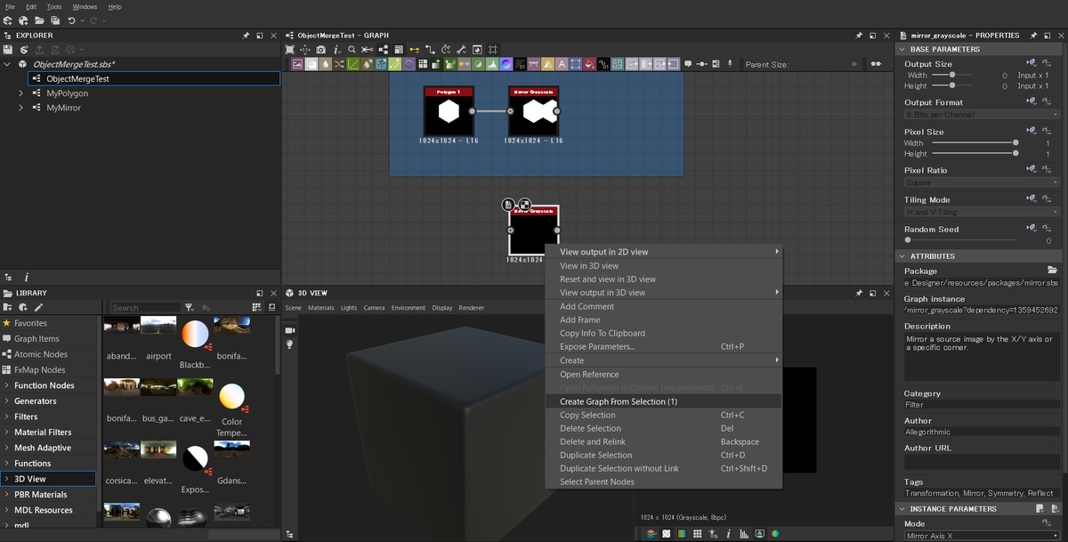Click the document icon above selected Mirror node
The width and height of the screenshot is (1068, 542).
tap(508, 205)
